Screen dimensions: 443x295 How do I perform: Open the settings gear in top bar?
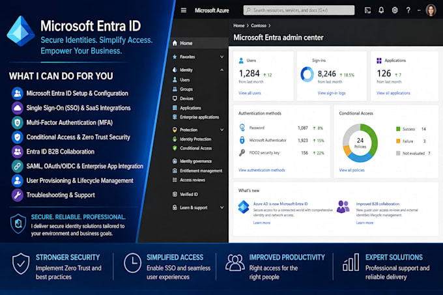pos(395,10)
